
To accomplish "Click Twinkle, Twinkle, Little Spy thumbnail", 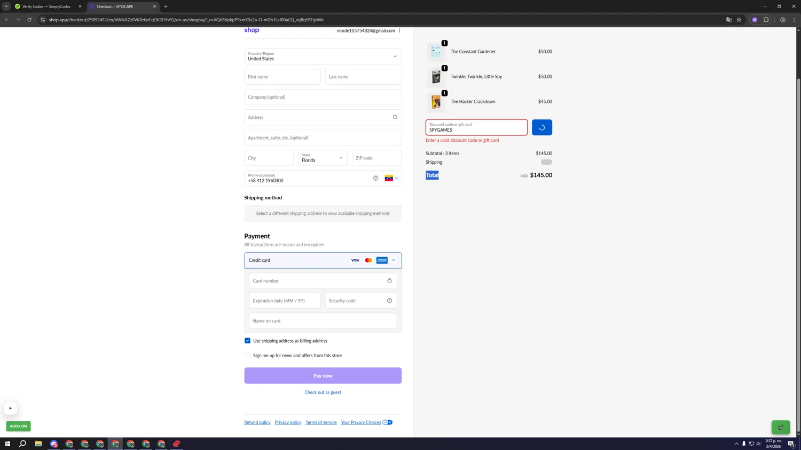I will [x=436, y=77].
